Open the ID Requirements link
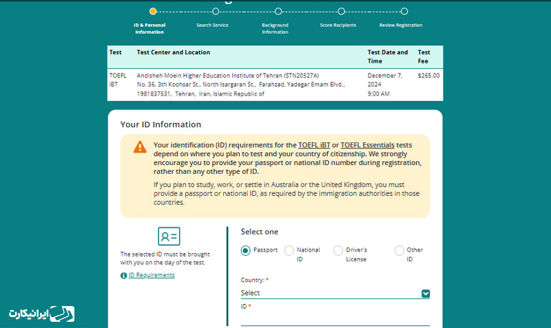The width and height of the screenshot is (551, 328). [152, 275]
